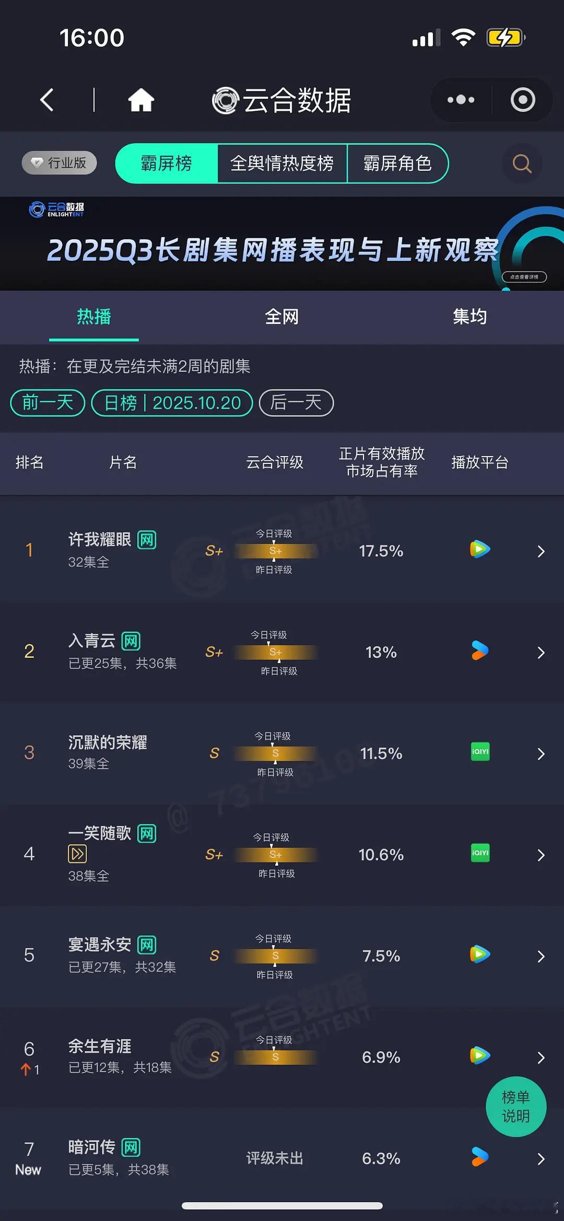This screenshot has height=1221, width=564.
Task: Select the 霸屏榜 segment
Action: pos(167,164)
